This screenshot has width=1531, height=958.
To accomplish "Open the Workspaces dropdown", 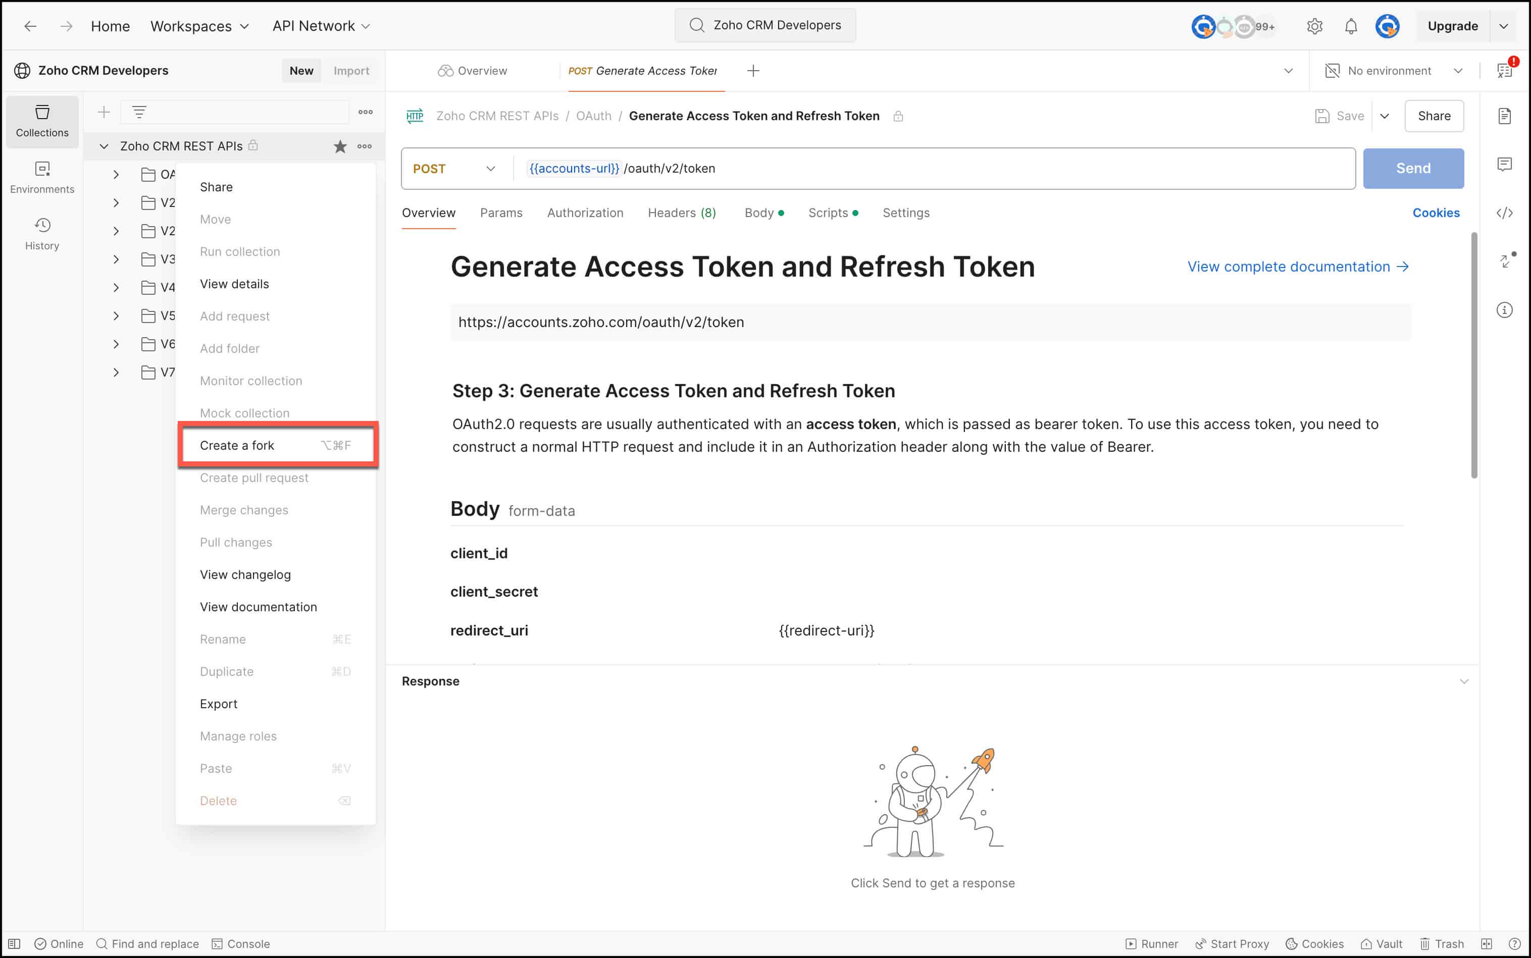I will pyautogui.click(x=199, y=26).
